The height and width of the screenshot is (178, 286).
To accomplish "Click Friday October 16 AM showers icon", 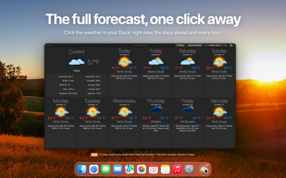I will (x=188, y=111).
